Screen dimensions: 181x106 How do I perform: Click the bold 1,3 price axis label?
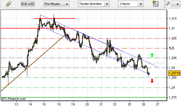[x=171, y=48]
